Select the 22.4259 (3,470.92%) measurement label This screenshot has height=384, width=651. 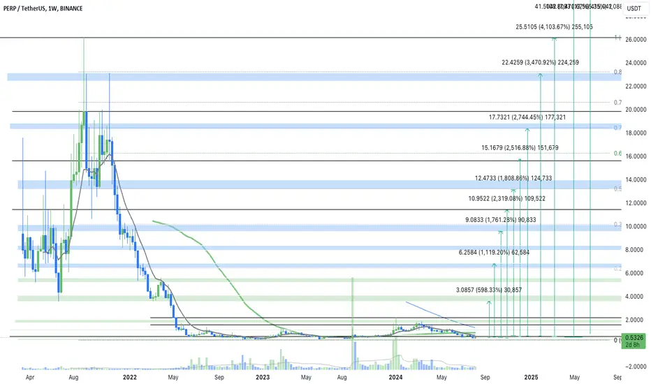540,63
